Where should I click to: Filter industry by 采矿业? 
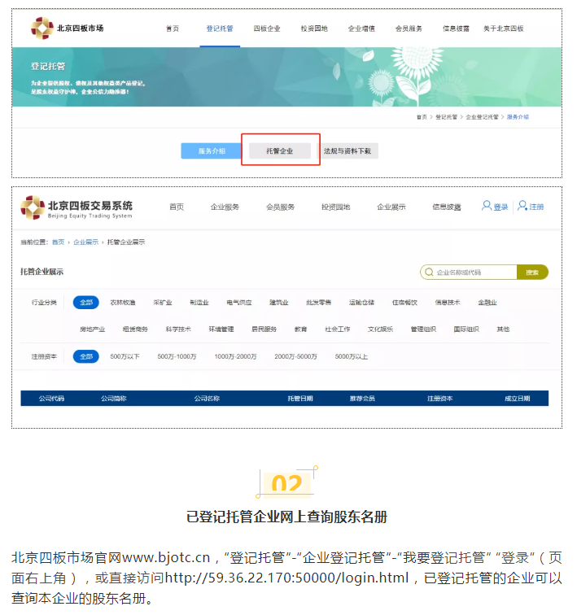[x=163, y=303]
